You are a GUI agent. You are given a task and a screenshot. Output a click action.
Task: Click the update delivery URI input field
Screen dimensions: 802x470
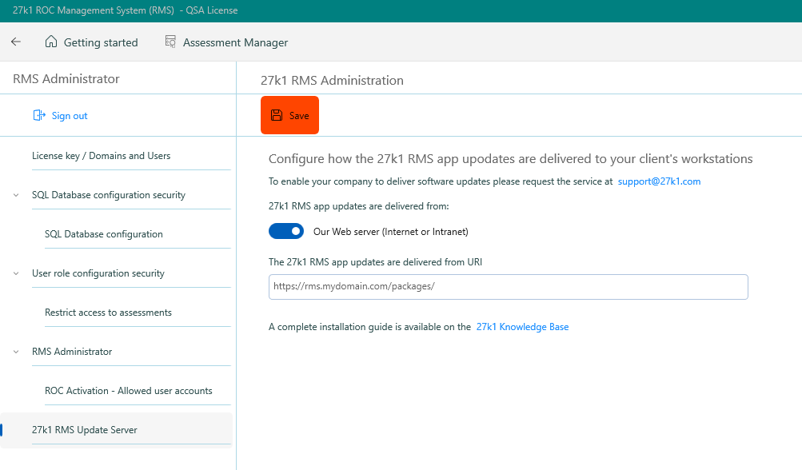[x=508, y=287]
